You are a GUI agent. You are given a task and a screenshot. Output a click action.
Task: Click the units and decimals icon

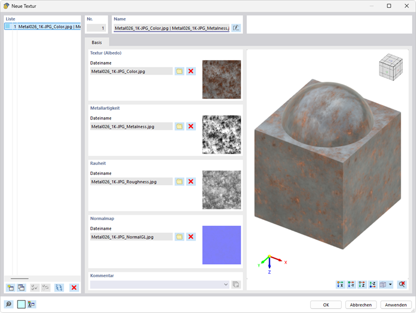pos(31,304)
